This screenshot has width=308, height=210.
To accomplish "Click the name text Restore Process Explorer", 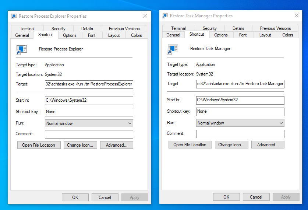I will coord(61,49).
